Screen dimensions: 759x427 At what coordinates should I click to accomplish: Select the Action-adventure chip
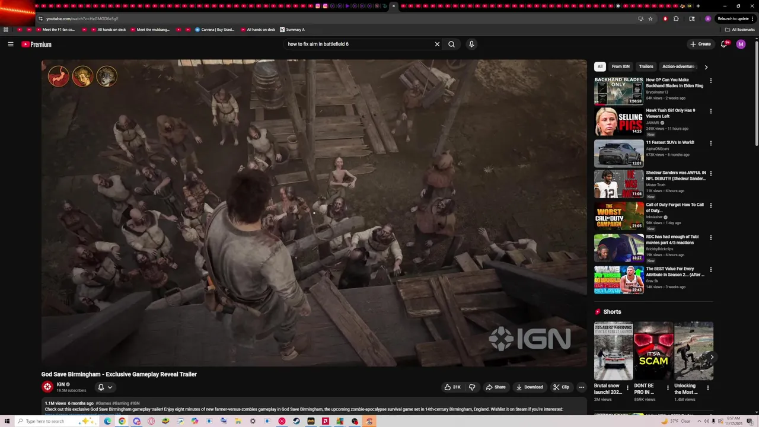pyautogui.click(x=678, y=66)
